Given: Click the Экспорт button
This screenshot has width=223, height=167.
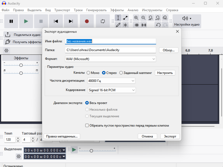Looking at the screenshot, I should pos(170,136).
